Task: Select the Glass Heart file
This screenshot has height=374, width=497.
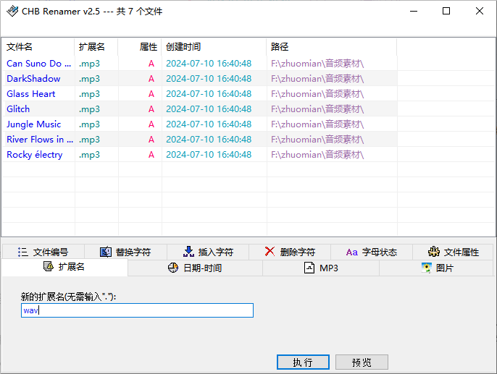Action: [31, 93]
